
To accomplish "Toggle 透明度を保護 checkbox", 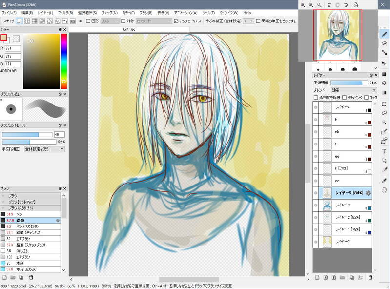I will 316,98.
